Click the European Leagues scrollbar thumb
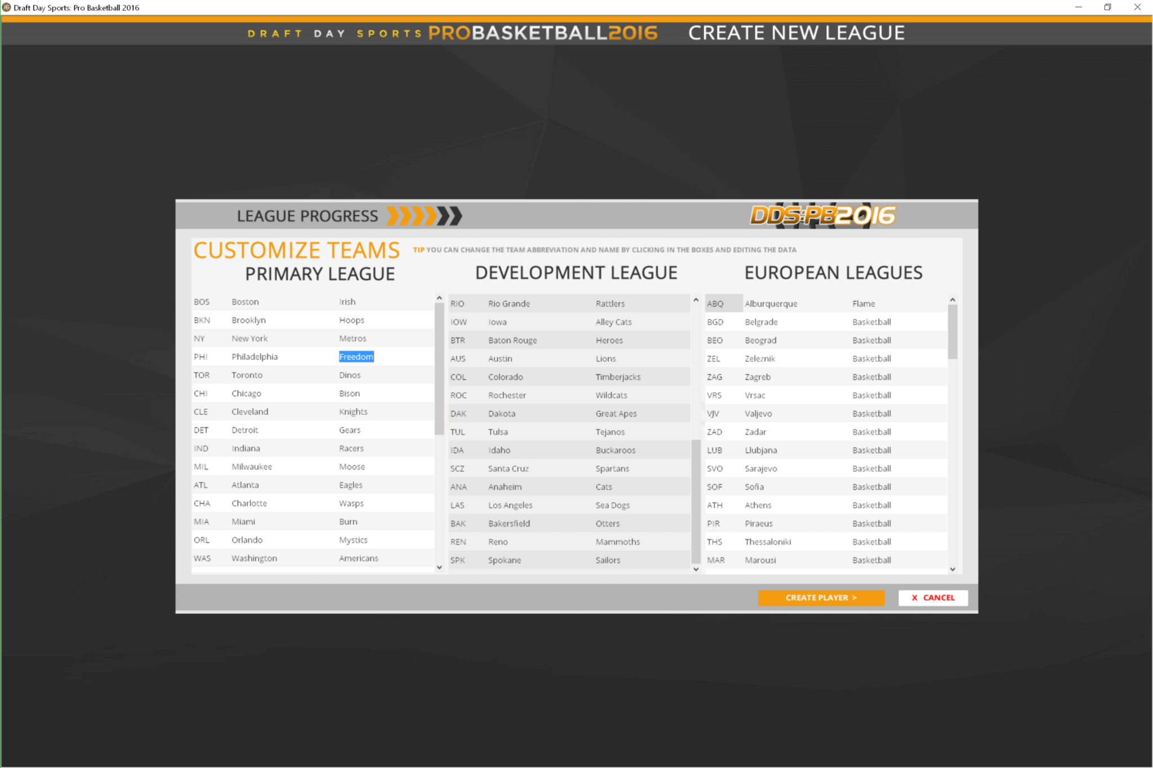 tap(953, 331)
